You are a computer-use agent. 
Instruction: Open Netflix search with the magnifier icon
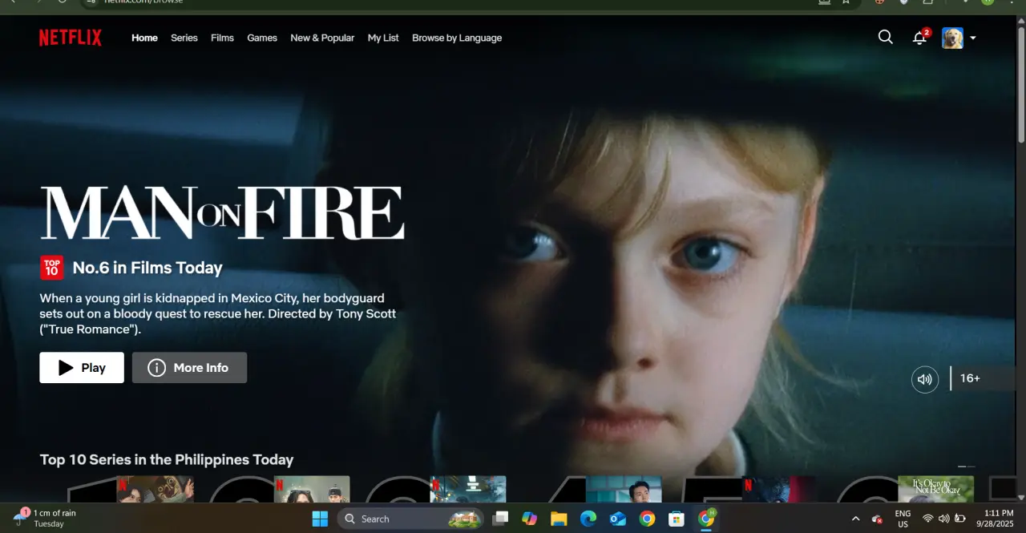pos(886,37)
